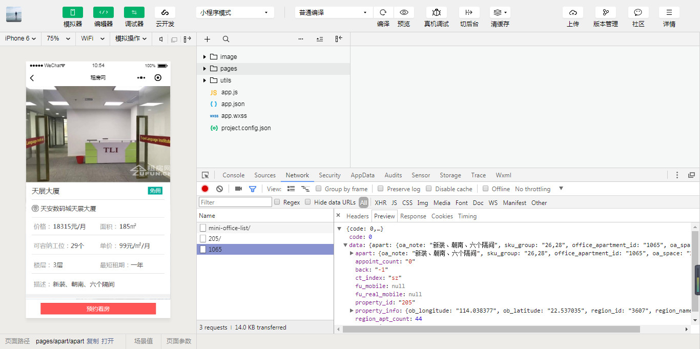Enable Group by frame checkbox
The width and height of the screenshot is (700, 349).
coord(319,189)
